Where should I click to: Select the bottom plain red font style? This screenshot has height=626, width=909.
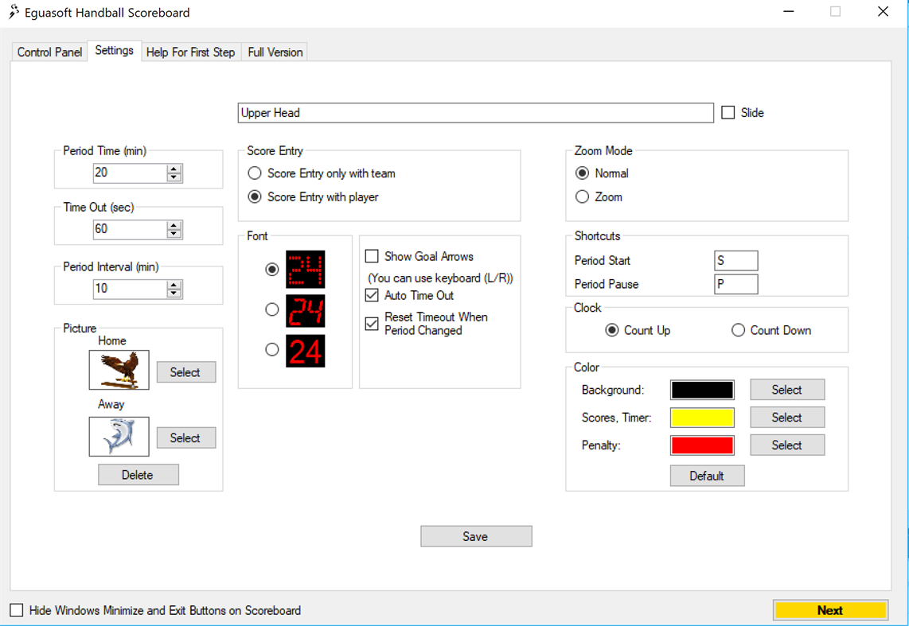click(x=271, y=350)
